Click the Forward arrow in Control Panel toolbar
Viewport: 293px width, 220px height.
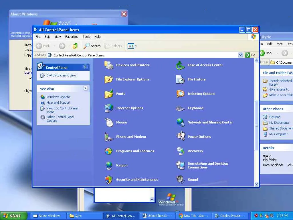[x=62, y=46]
